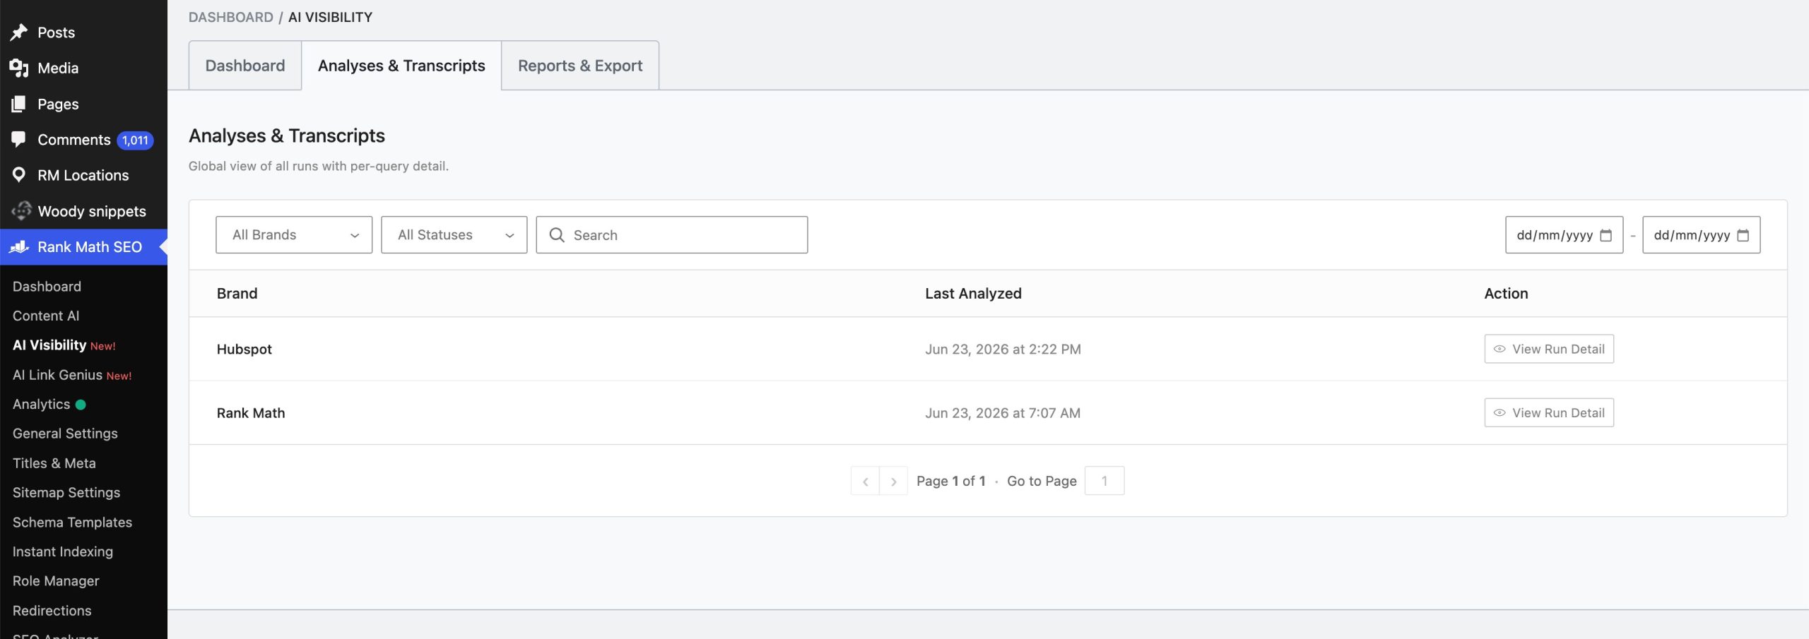Open RM Locations menu item

coord(83,175)
